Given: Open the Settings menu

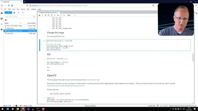Looking at the screenshot, I should pos(34,9).
